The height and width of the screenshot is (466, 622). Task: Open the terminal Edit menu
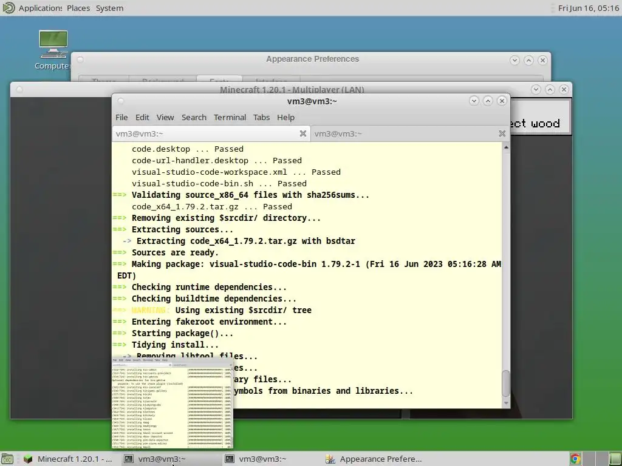point(142,117)
